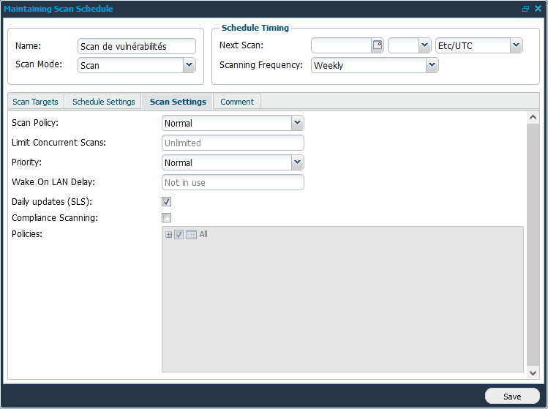Open the Etc/UTC timezone dropdown
This screenshot has width=548, height=409.
[516, 45]
